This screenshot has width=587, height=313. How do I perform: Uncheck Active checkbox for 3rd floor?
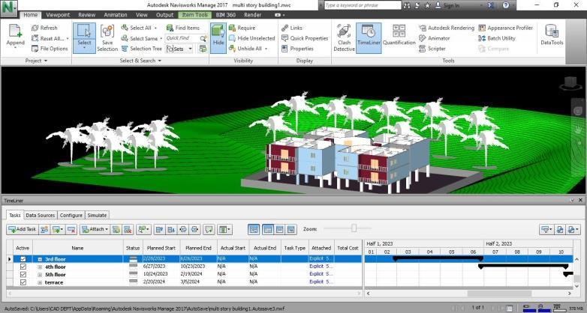[x=23, y=259]
